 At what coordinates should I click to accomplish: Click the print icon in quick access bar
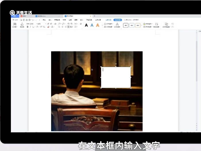tap(27, 20)
